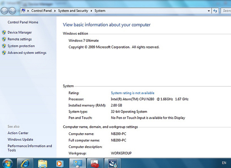This screenshot has height=168, width=231.
Task: Switch to Control Panel taskbar button
Action: (x=77, y=163)
